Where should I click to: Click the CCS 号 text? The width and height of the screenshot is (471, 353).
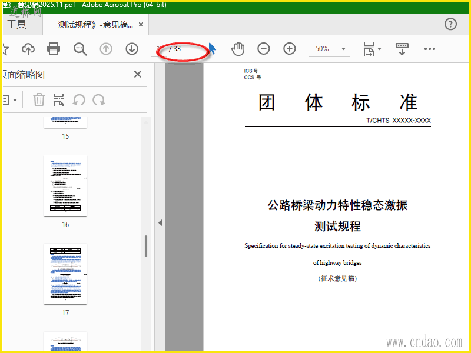[x=253, y=78]
